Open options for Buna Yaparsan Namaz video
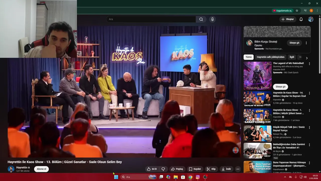321x181 pixels. (x=309, y=163)
